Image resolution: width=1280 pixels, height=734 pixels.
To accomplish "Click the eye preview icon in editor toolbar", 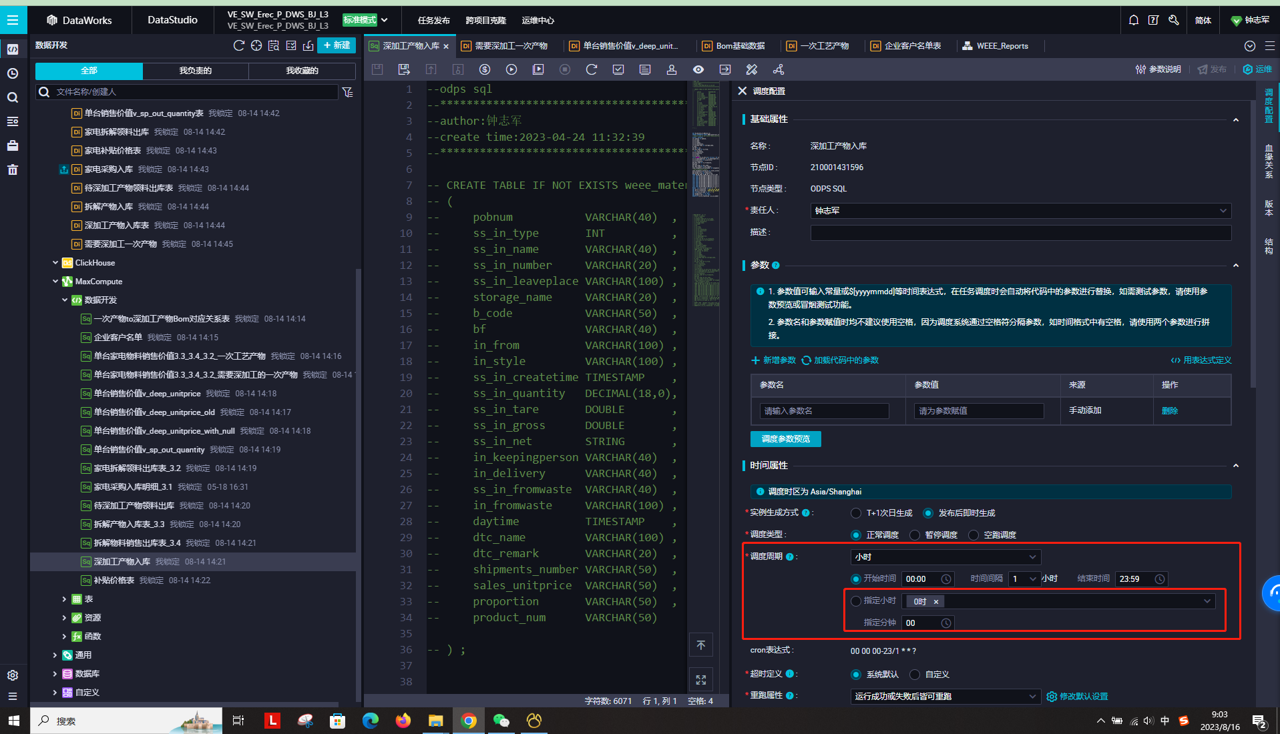I will tap(698, 69).
